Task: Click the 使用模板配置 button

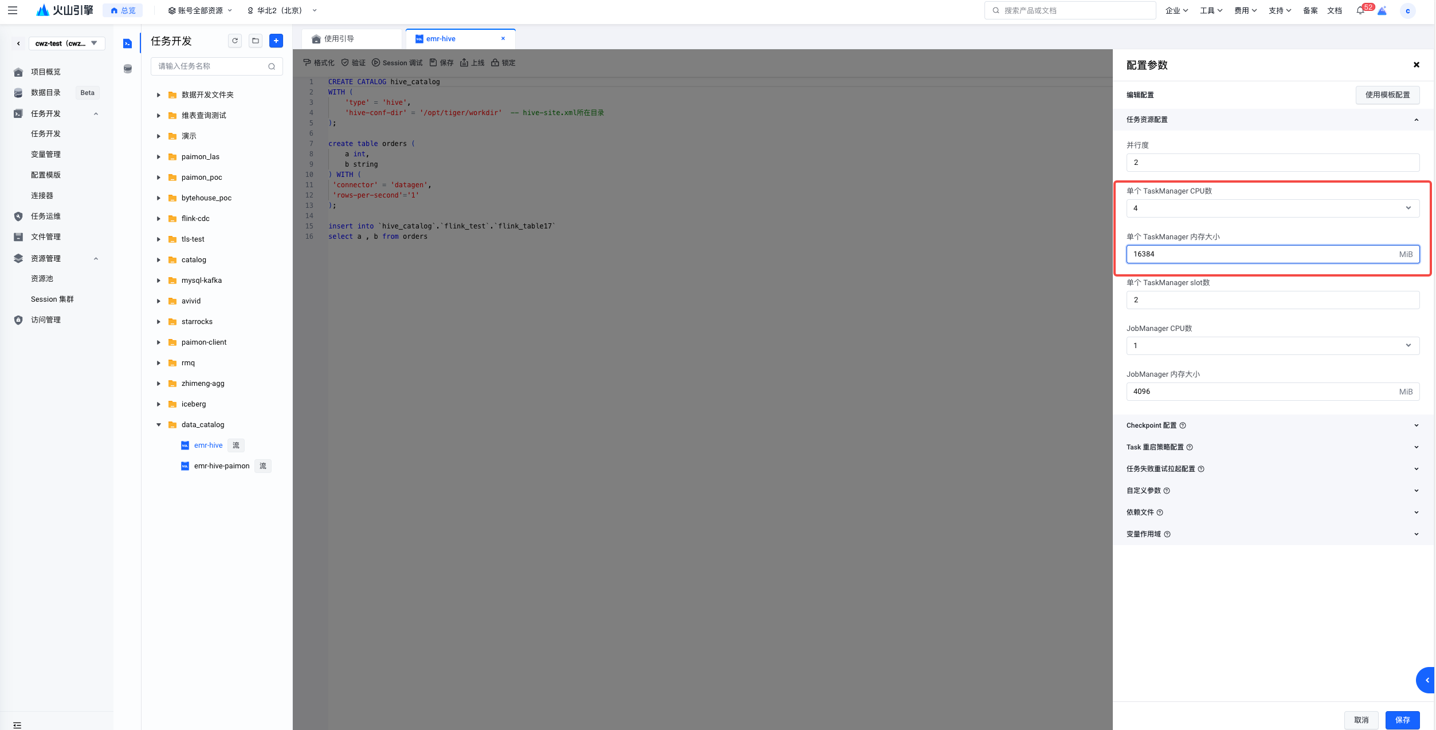Action: 1387,95
